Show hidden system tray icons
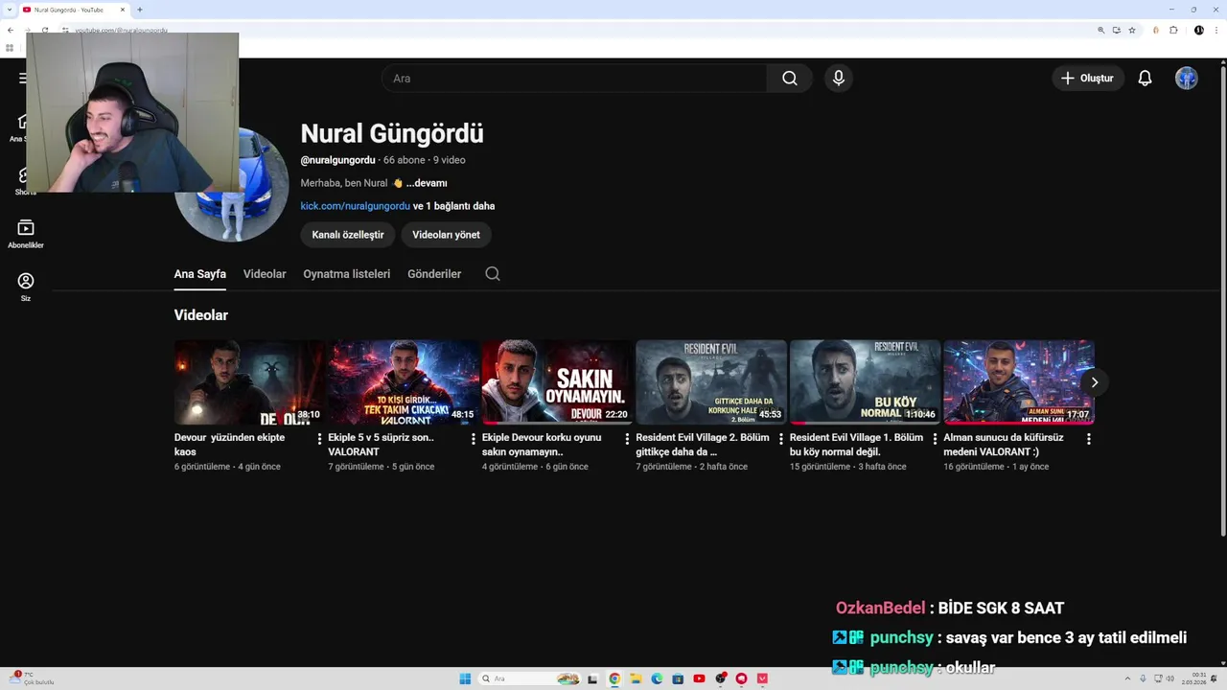The width and height of the screenshot is (1227, 690). click(x=1127, y=678)
